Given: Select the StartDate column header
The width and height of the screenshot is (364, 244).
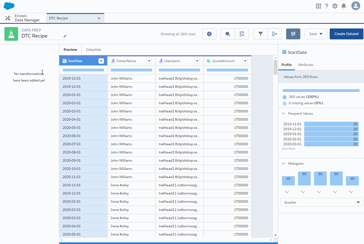Looking at the screenshot, I should pos(83,61).
